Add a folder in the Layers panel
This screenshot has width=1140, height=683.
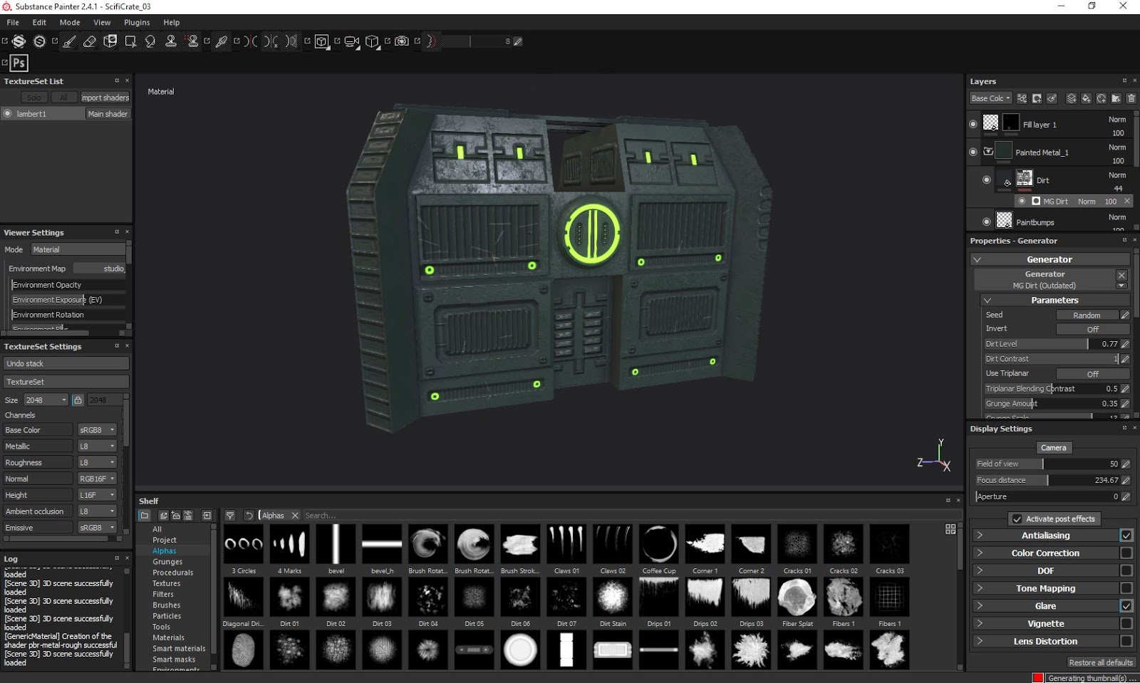coord(1116,98)
